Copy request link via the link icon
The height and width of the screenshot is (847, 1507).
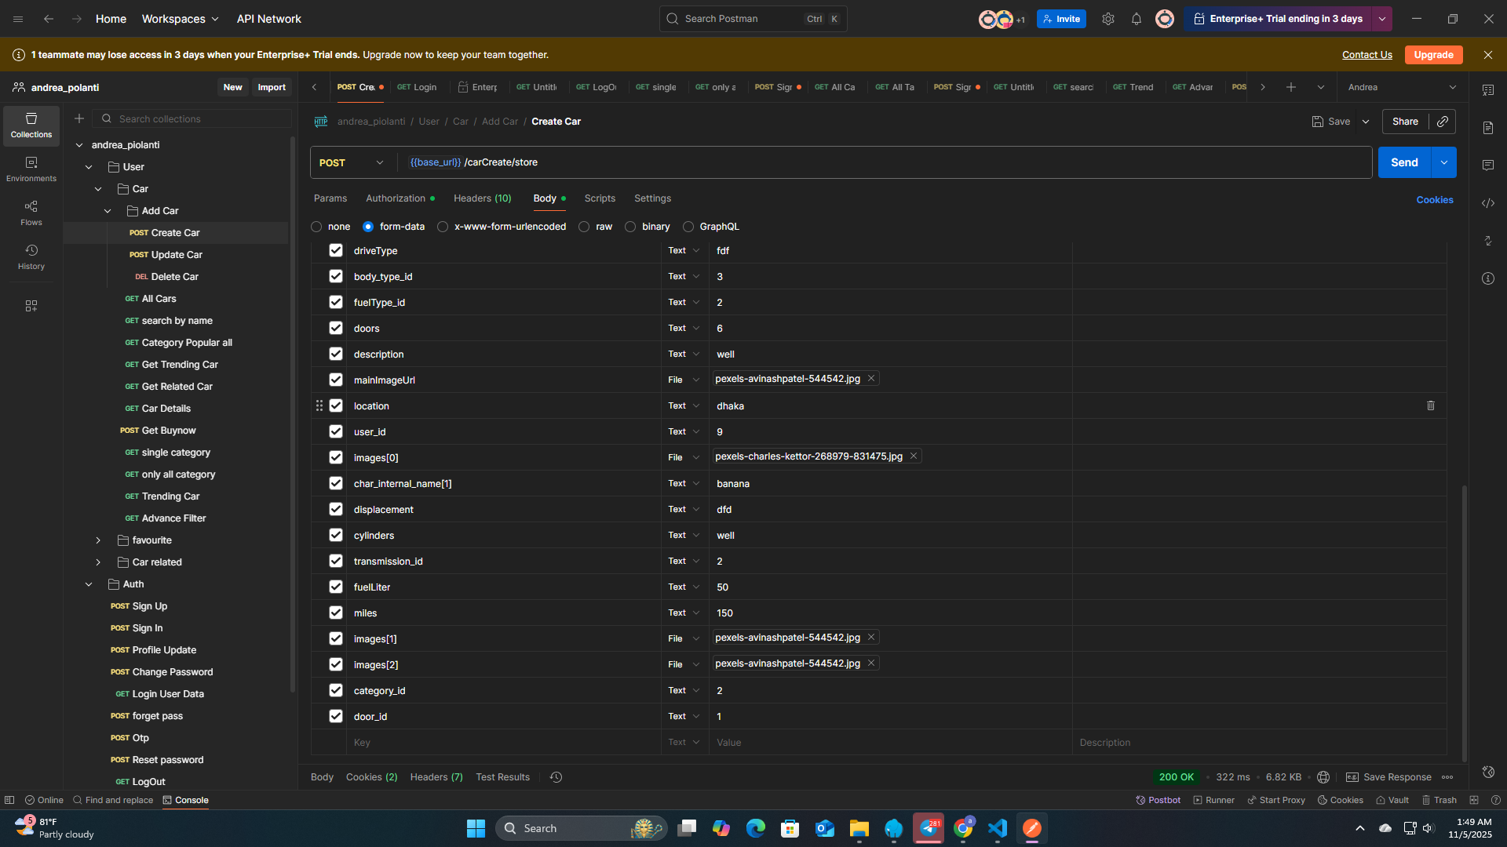(1443, 122)
